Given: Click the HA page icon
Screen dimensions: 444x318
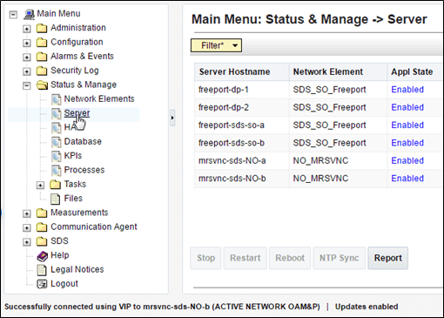Looking at the screenshot, I should click(x=57, y=128).
